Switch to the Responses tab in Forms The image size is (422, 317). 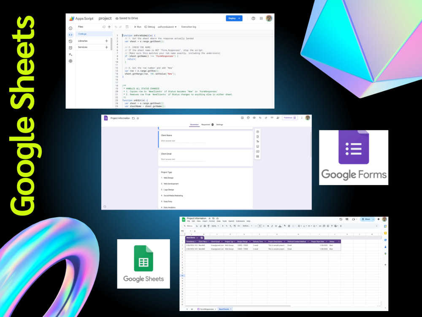tap(207, 125)
